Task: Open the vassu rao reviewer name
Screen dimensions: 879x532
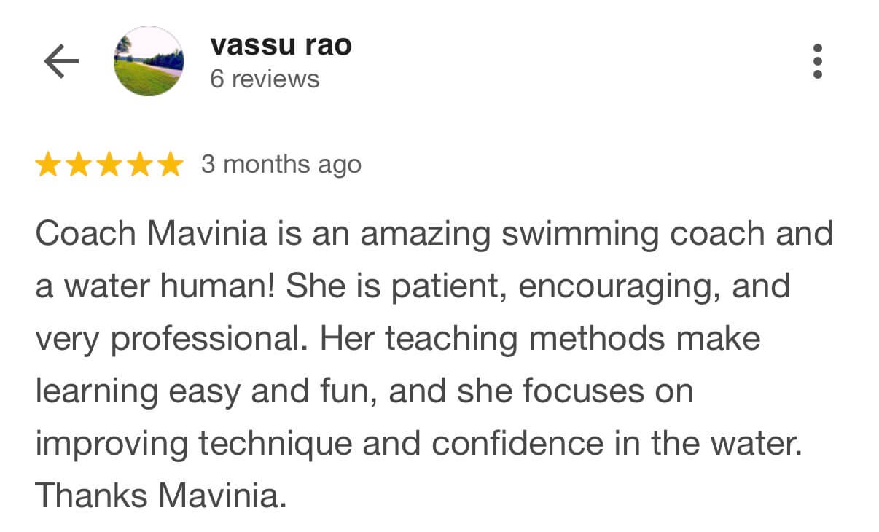Action: point(281,45)
